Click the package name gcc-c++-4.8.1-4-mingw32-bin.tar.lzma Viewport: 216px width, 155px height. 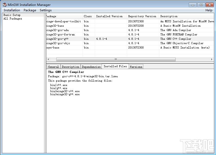pos(90,76)
